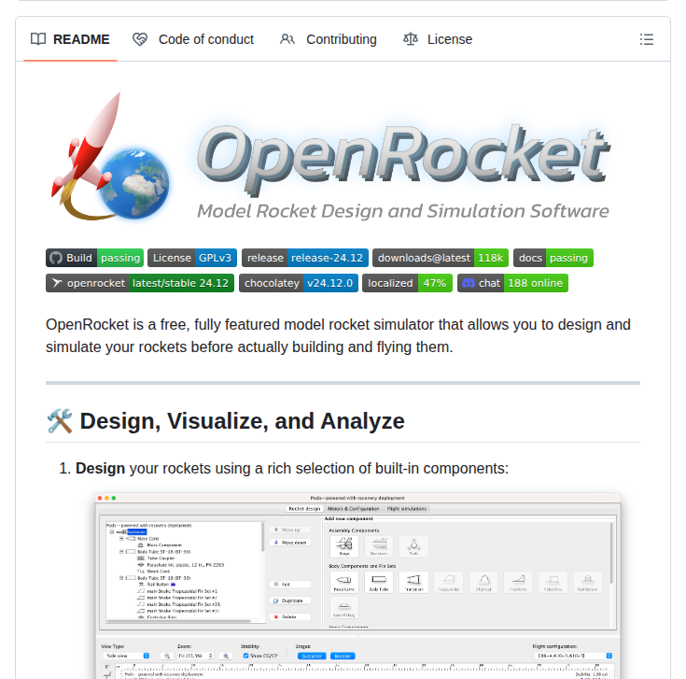
Task: Switch to the Code of conduct tab
Action: 193,39
